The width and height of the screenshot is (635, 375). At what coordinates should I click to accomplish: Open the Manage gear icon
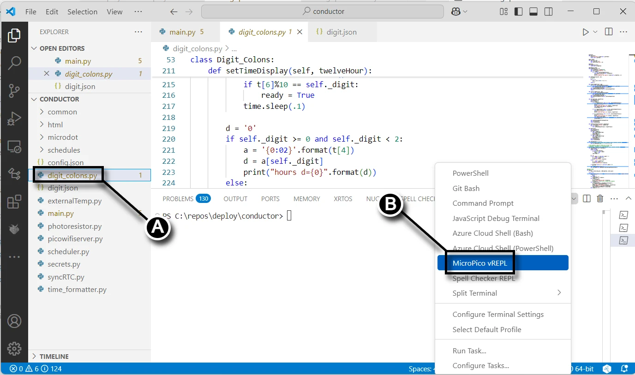point(14,348)
